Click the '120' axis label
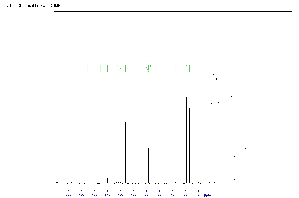This screenshot has height=198, width=299. coord(120,195)
